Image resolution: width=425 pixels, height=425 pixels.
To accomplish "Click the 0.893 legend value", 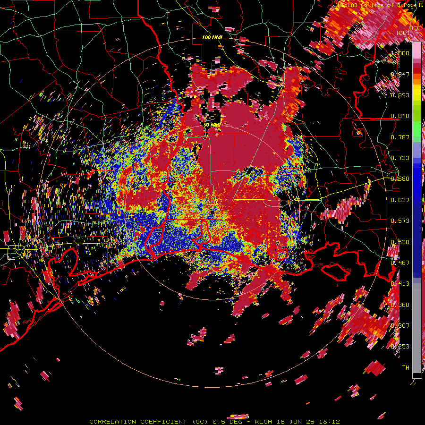I will 400,95.
